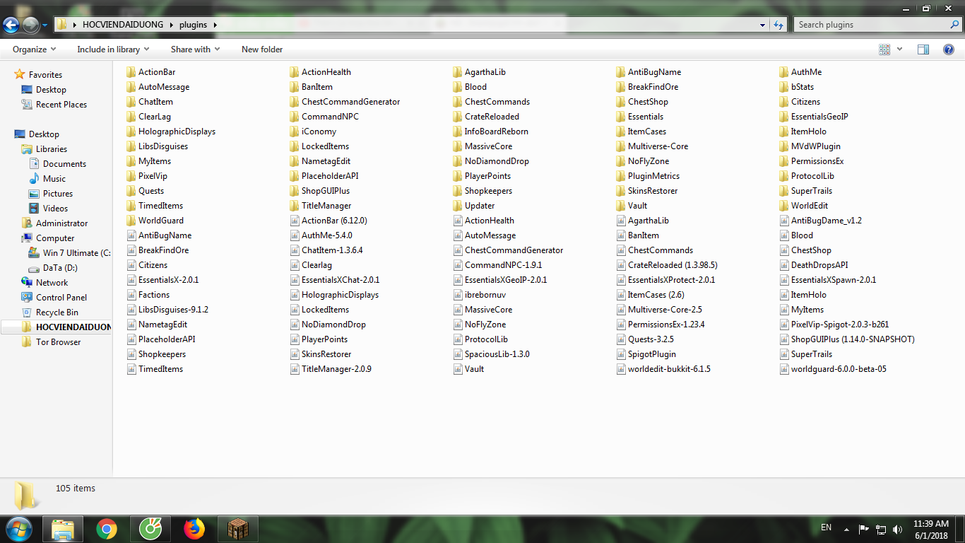Screen dimensions: 965x543
Task: Click the network tray icon
Action: [x=880, y=529]
